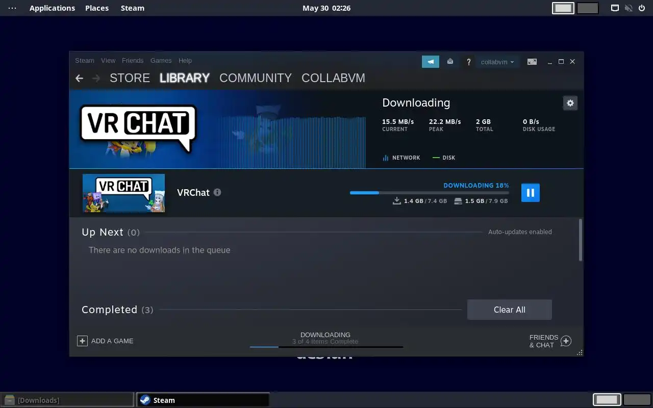
Task: Switch to second workspace in top panel
Action: click(588, 8)
